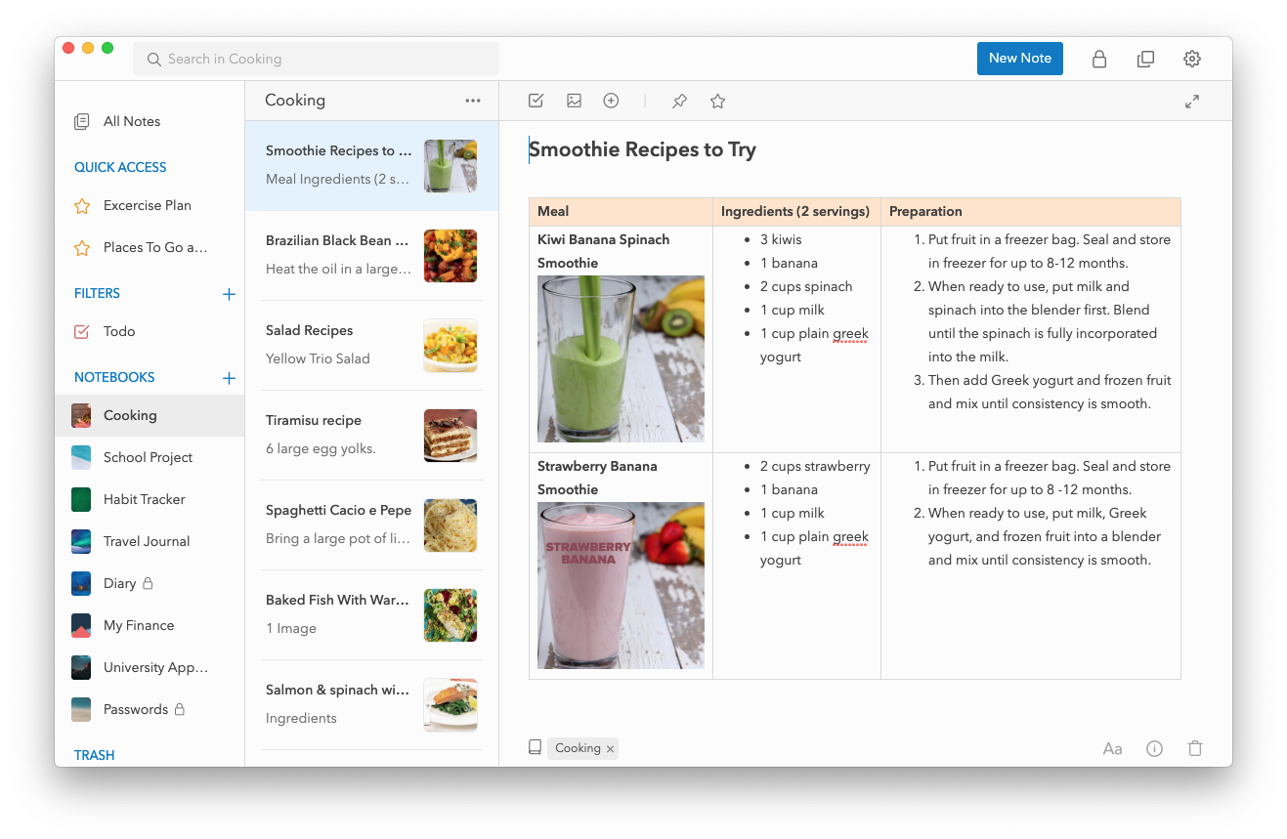Open the My Finance notebook
Screen dimensions: 1287x839
tap(150, 625)
